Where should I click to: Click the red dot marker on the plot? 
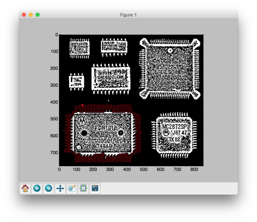82,105
